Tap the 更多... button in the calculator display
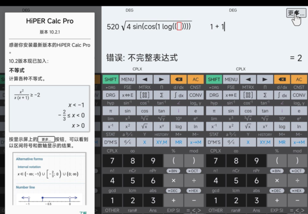This screenshot has width=308, height=214. [296, 13]
